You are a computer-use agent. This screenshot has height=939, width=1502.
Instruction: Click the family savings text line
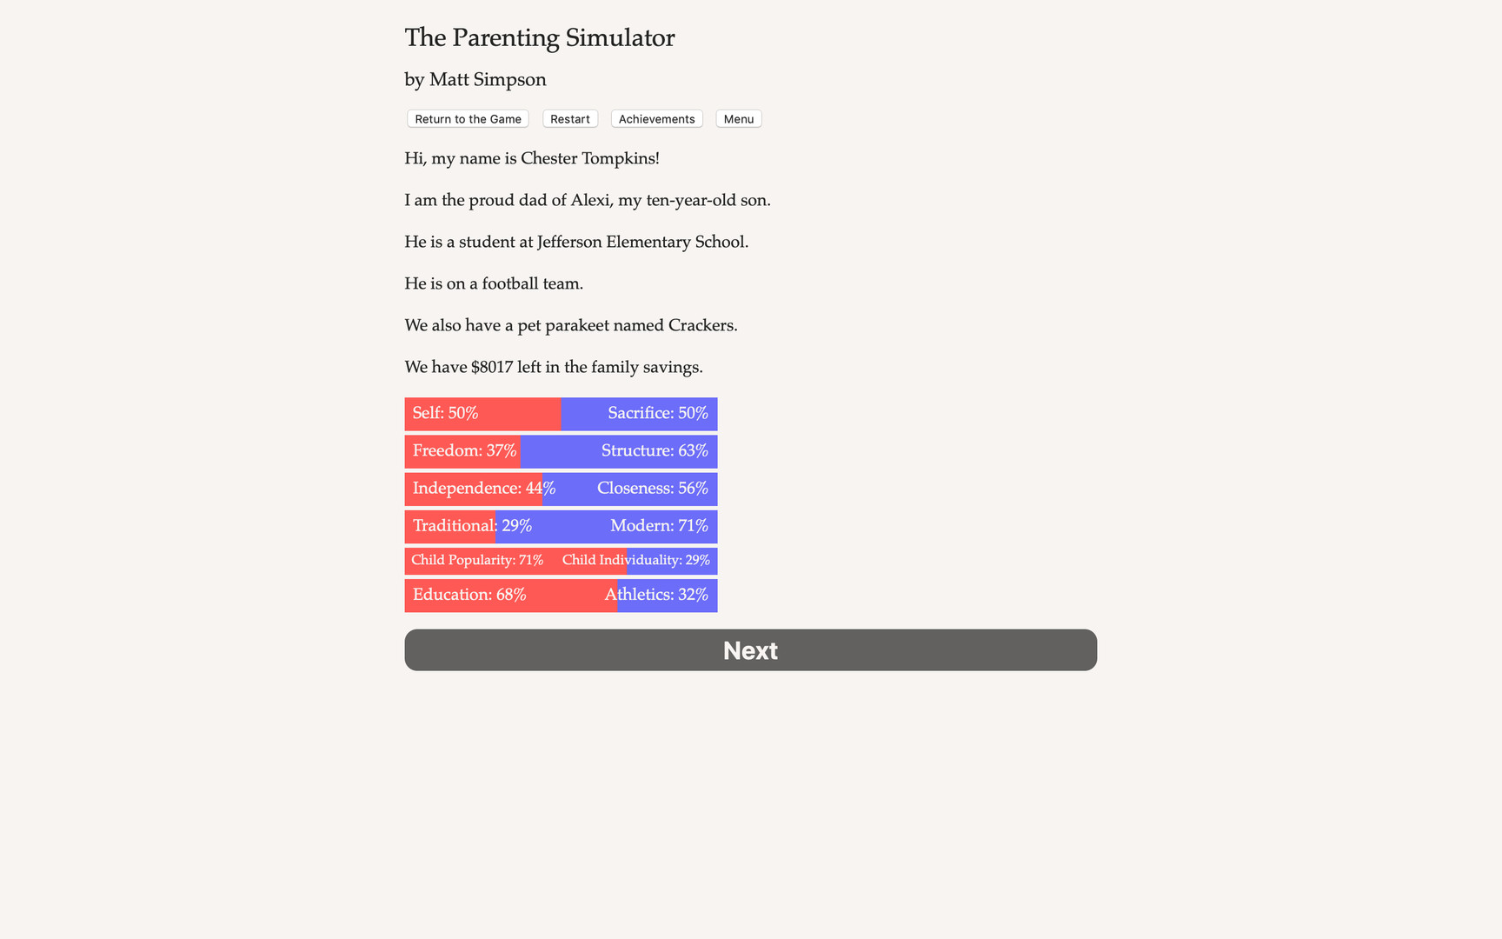(553, 367)
